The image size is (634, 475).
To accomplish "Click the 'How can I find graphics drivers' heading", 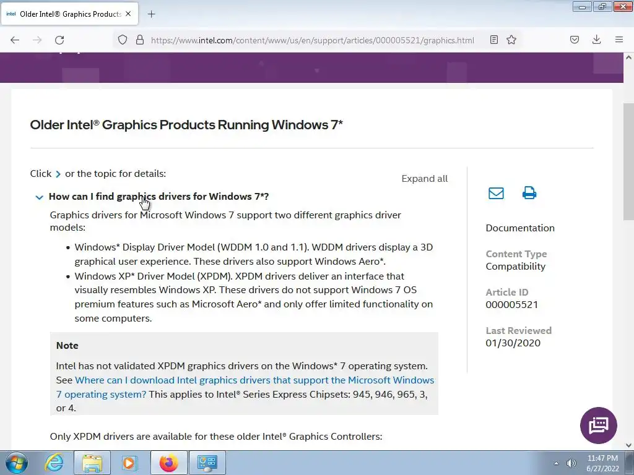I will [158, 197].
